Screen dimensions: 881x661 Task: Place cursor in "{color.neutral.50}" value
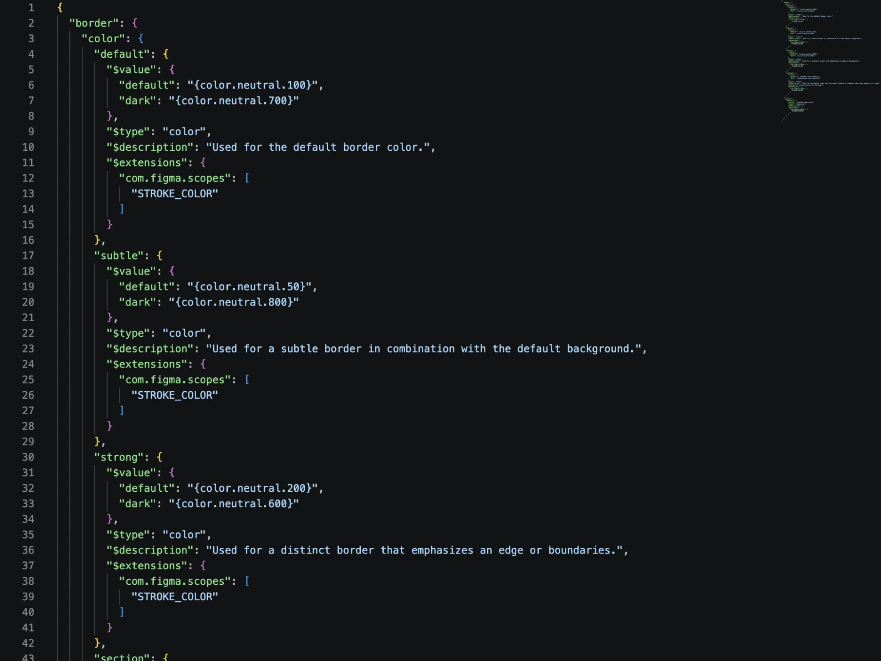coord(249,286)
